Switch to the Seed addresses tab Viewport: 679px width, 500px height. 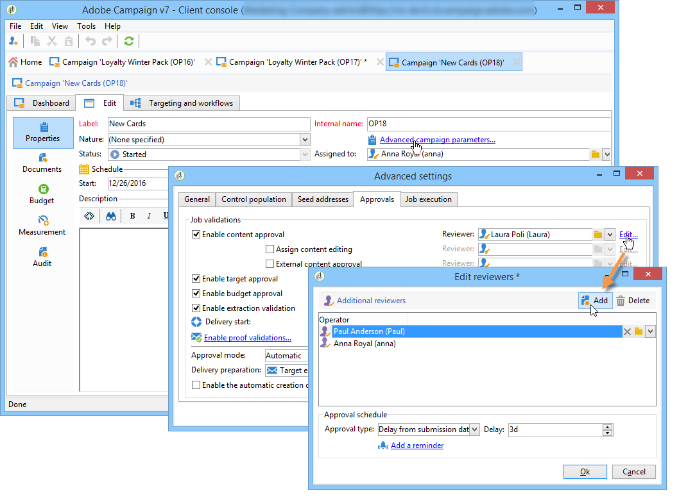pos(323,199)
